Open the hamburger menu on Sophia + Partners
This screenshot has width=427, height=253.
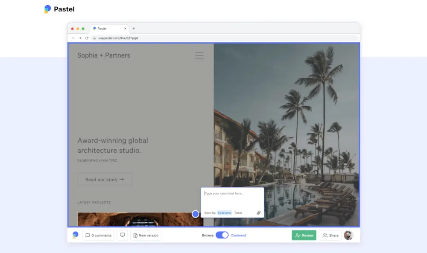199,55
